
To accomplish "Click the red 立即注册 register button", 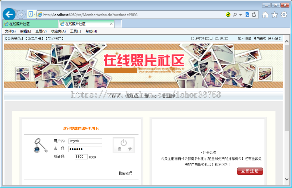I will coord(250,171).
